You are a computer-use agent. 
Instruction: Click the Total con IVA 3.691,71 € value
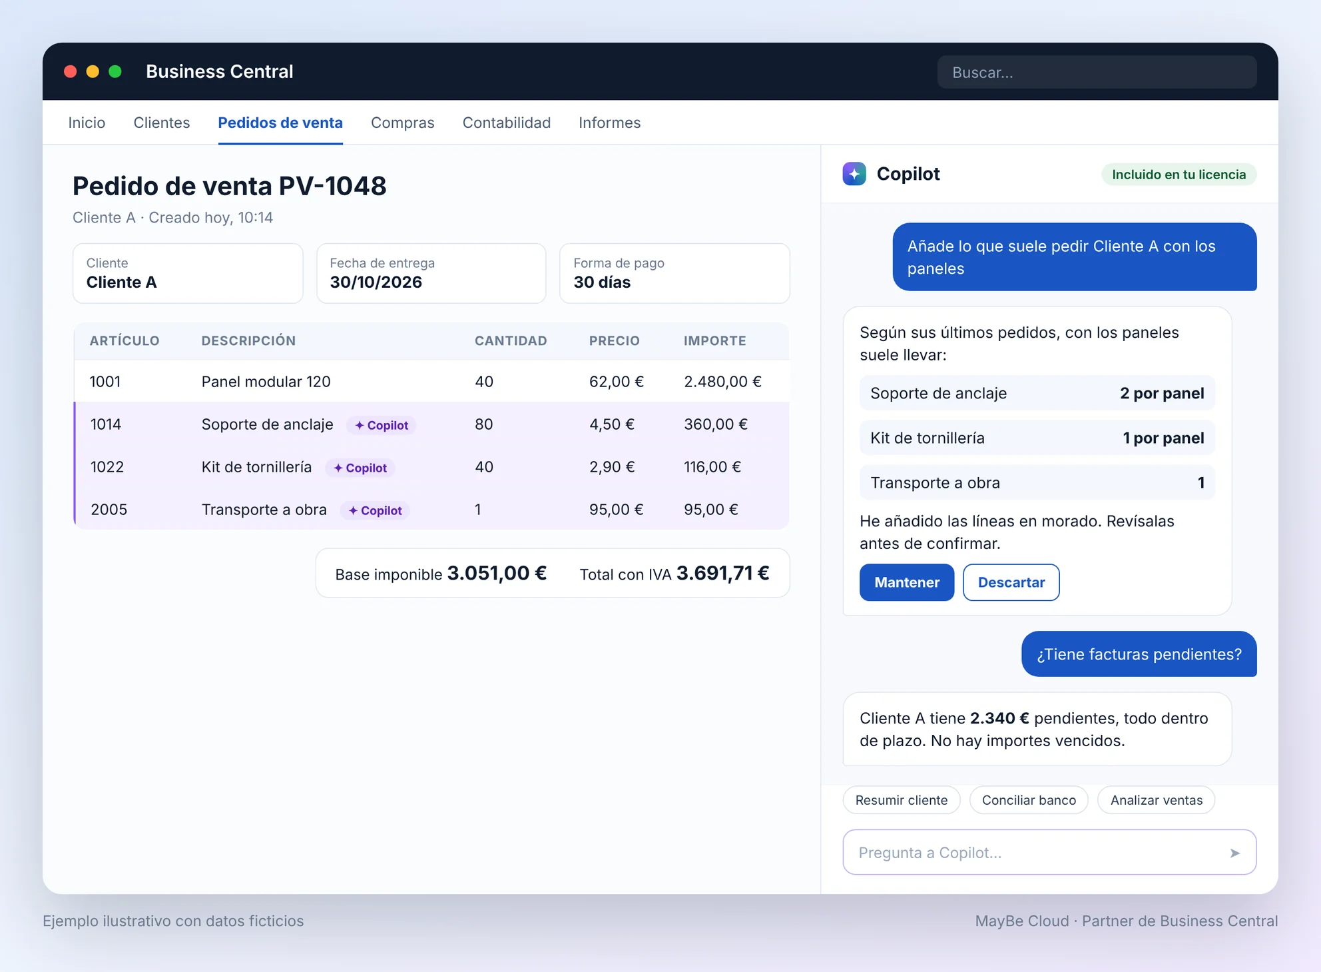click(722, 573)
